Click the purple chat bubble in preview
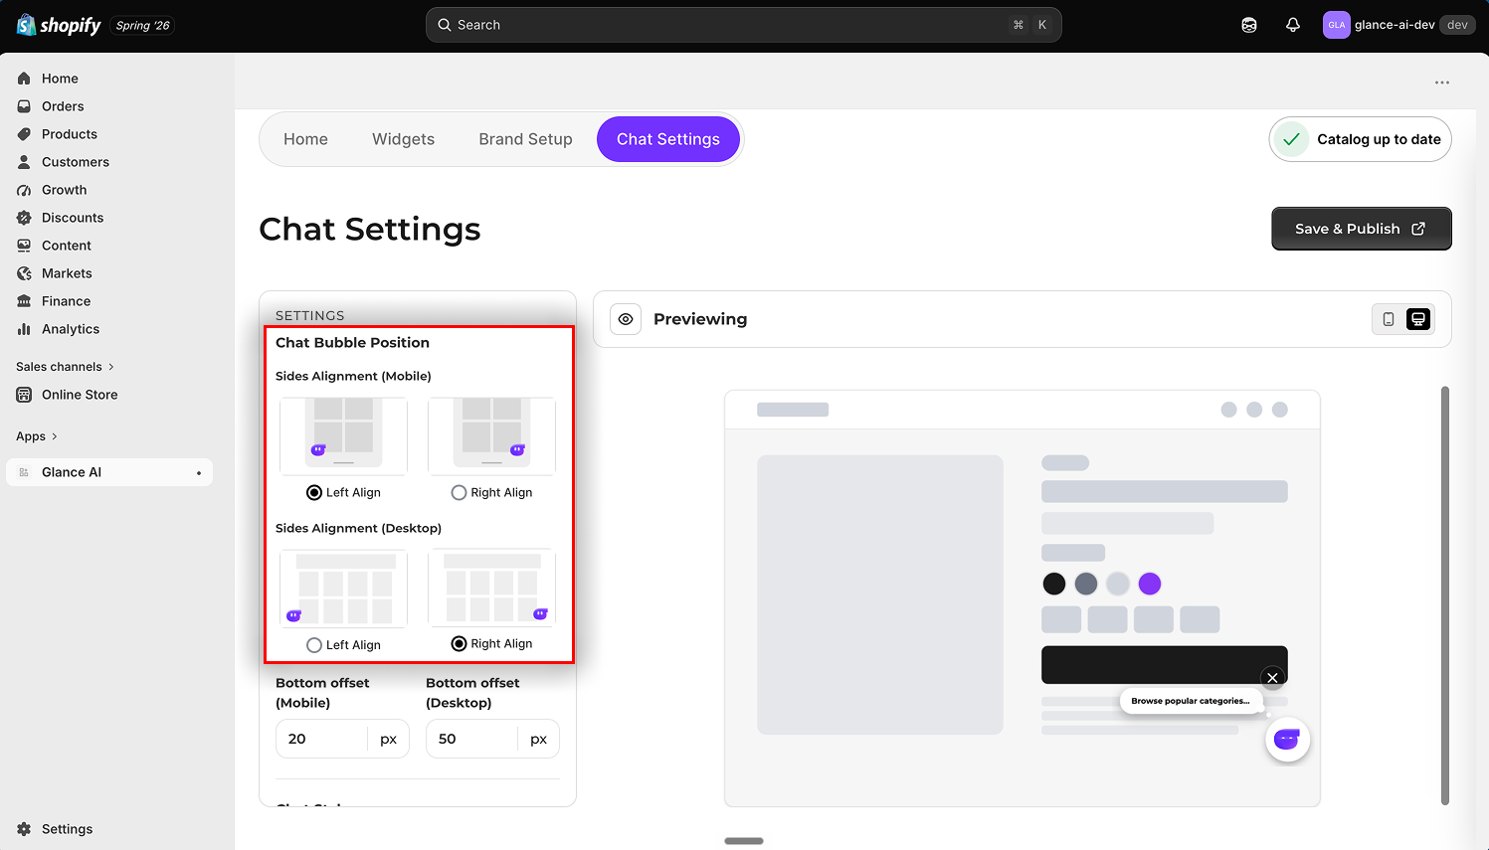 (x=1287, y=740)
